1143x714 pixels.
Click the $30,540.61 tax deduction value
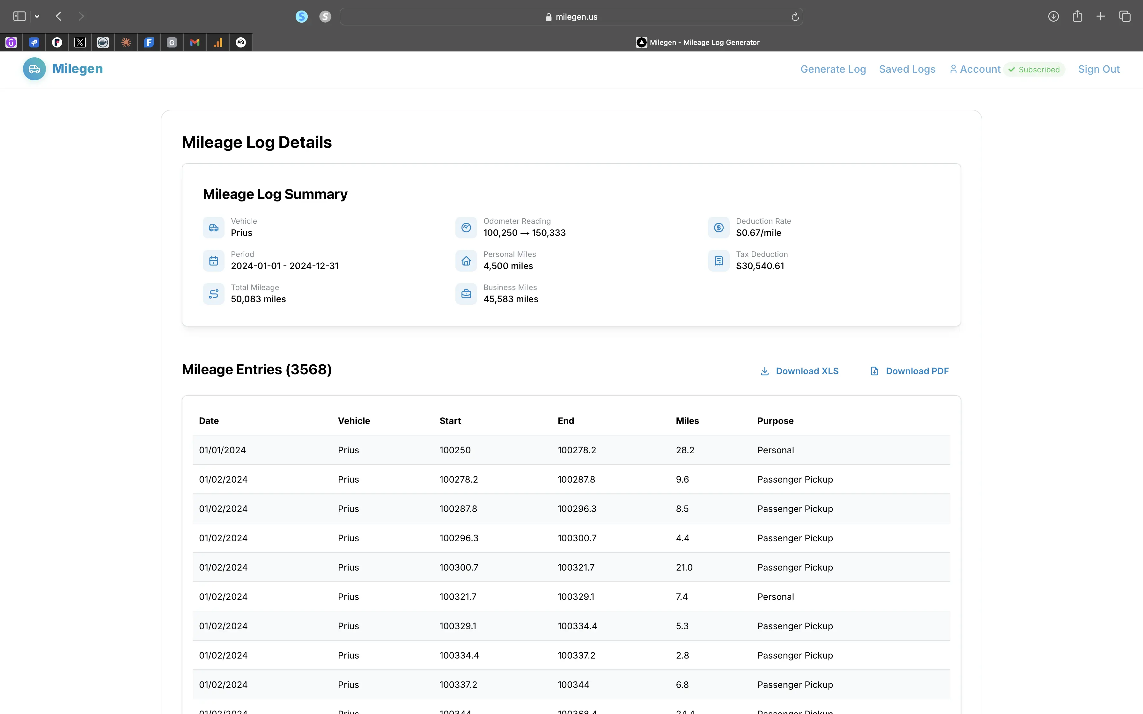(759, 266)
